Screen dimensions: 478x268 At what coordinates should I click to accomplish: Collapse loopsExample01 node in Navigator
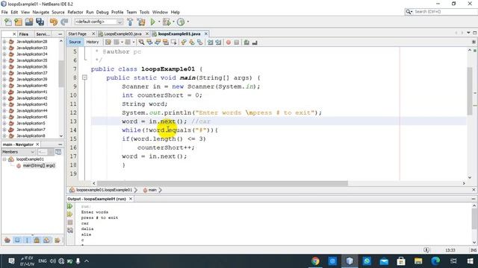[x=4, y=159]
